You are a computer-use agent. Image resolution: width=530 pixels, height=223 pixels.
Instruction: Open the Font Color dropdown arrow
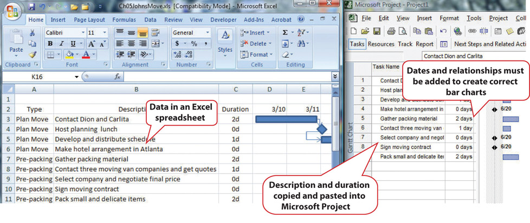[x=93, y=54]
